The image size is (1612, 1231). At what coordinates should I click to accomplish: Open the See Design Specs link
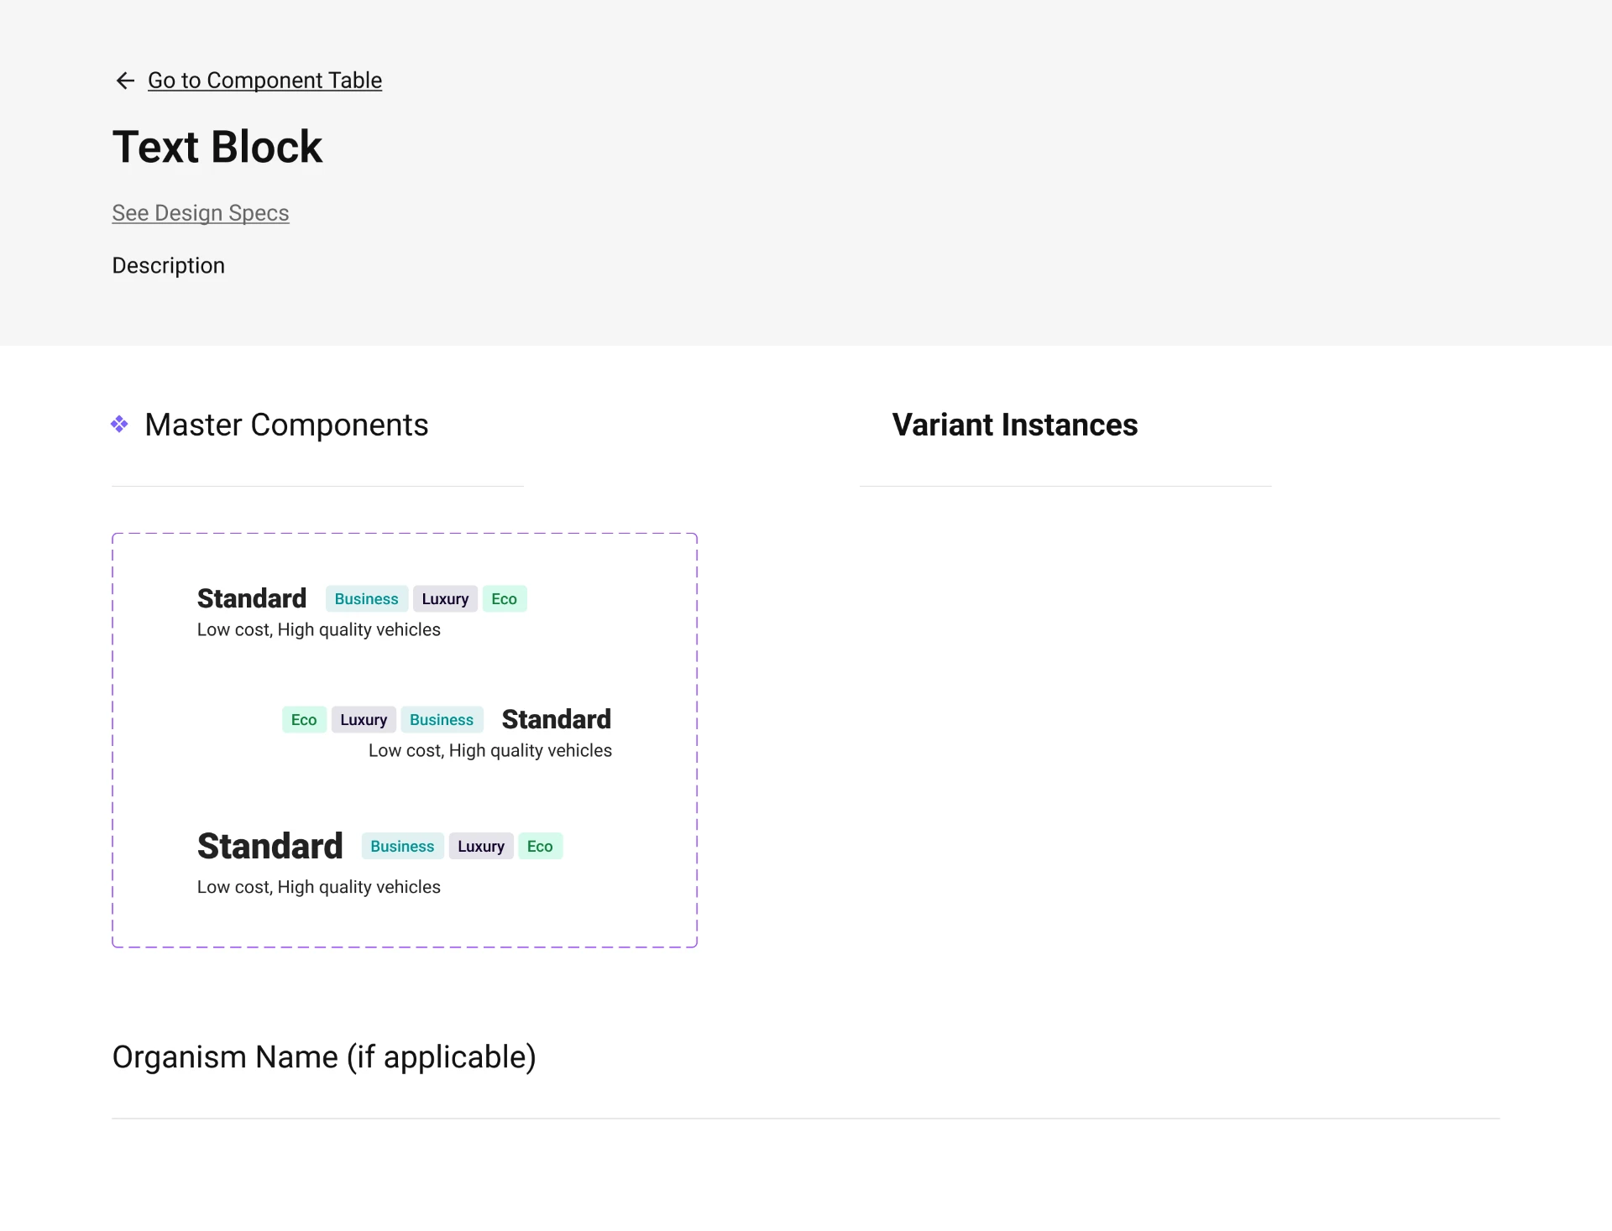pyautogui.click(x=201, y=213)
